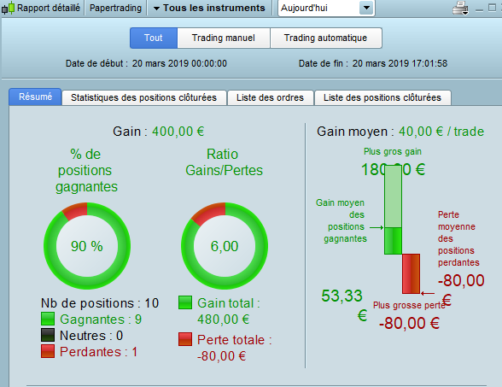Click black swatch next to Neutres
The height and width of the screenshot is (387, 502).
coord(48,335)
